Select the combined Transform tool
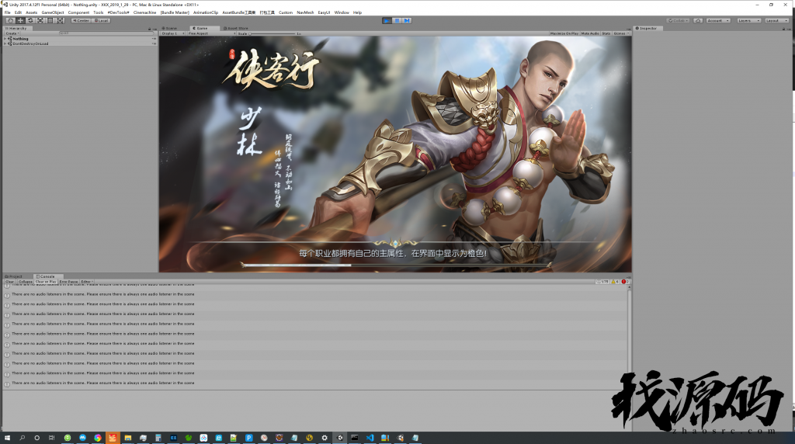The image size is (795, 444). click(61, 20)
